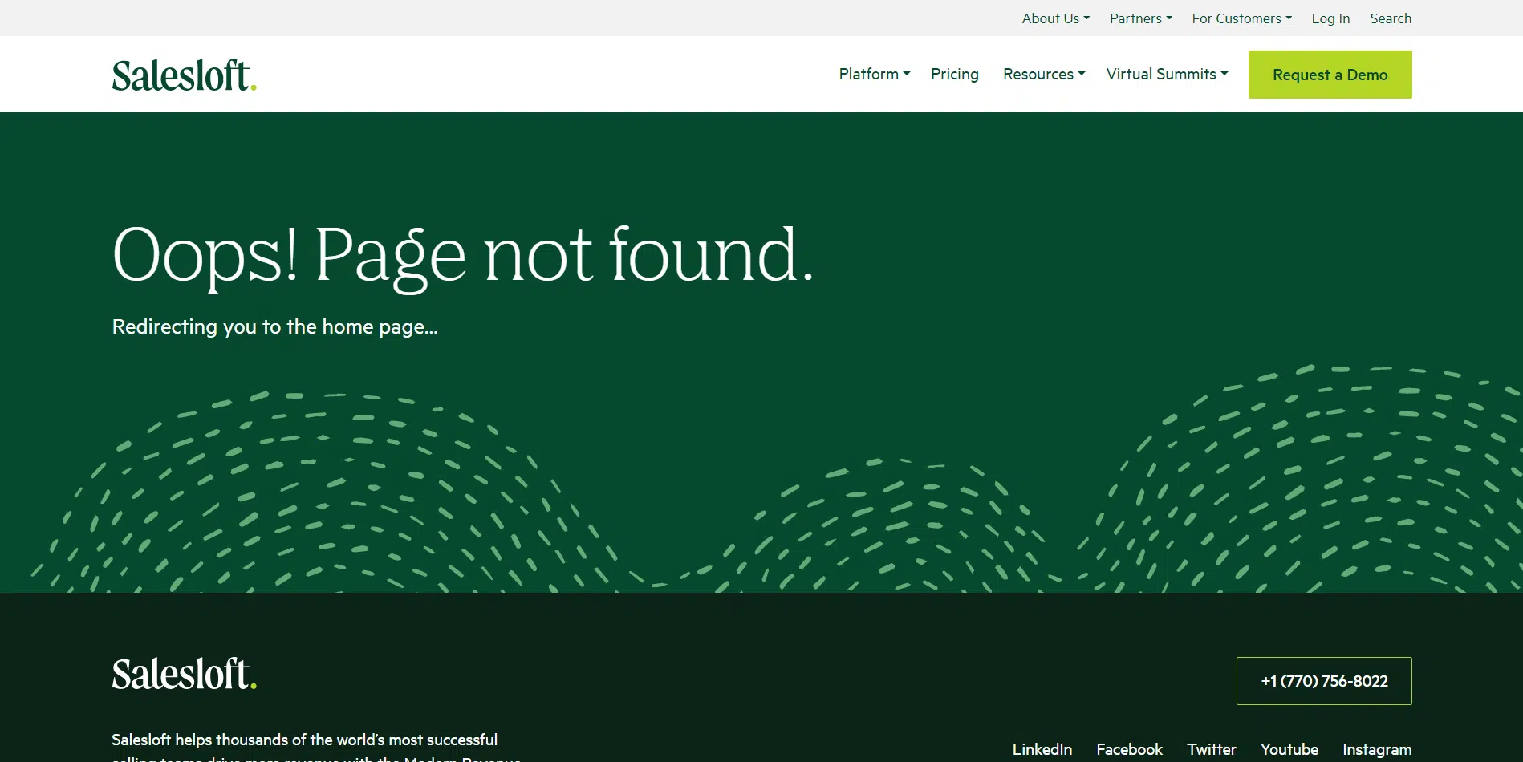
Task: Expand the For Customers dropdown menu
Action: (1241, 18)
